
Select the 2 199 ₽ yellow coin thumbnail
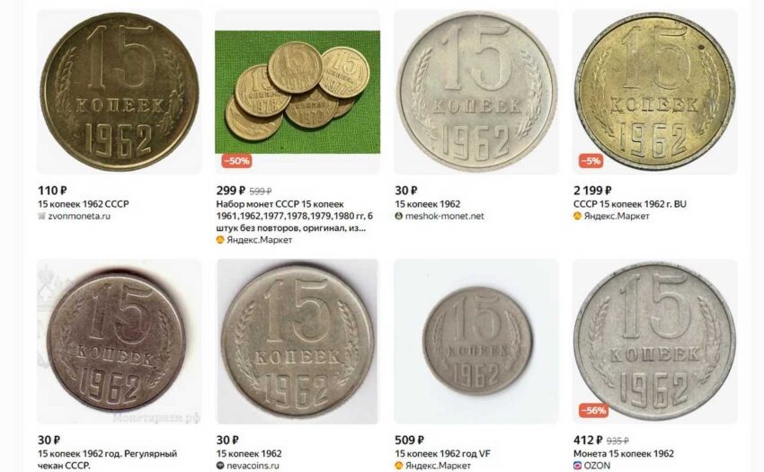(655, 92)
